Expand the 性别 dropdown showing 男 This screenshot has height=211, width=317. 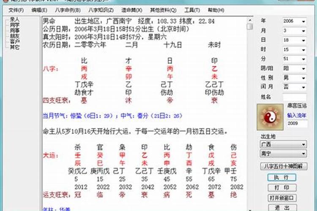point(303,78)
